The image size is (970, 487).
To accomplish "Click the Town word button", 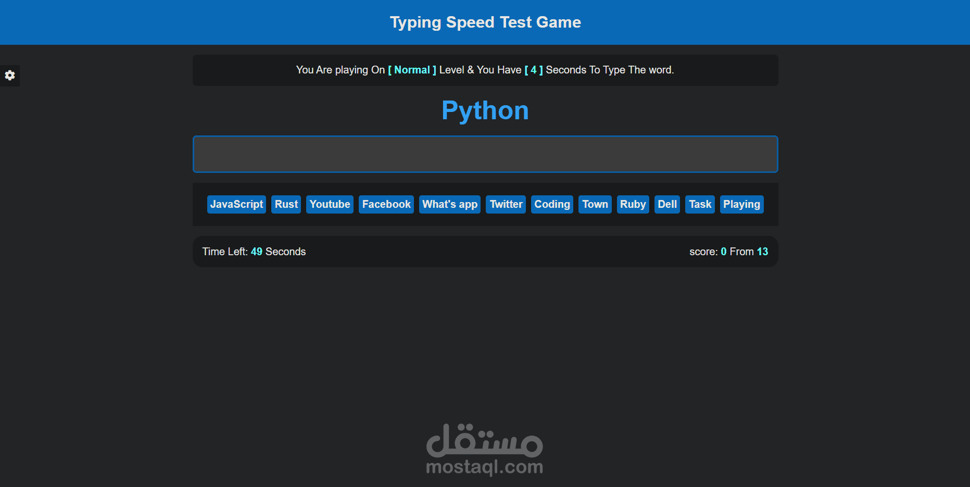I will 595,204.
